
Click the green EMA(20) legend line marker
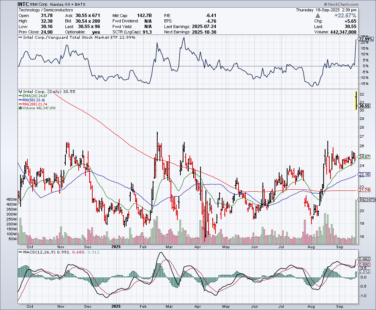tap(21, 96)
